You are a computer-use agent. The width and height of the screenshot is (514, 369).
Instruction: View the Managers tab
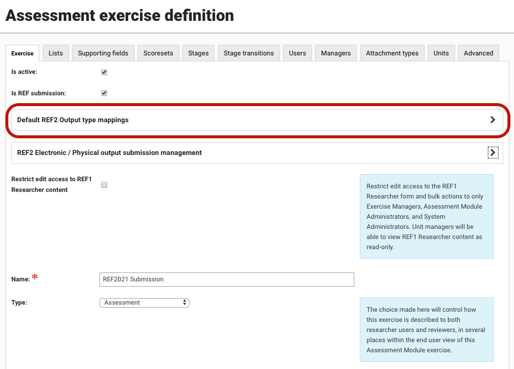coord(336,53)
